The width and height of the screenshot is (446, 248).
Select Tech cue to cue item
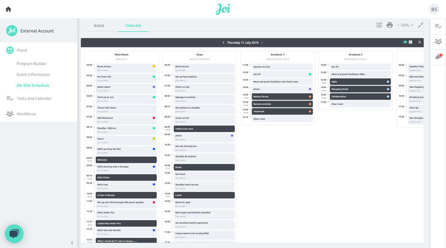[126, 99]
